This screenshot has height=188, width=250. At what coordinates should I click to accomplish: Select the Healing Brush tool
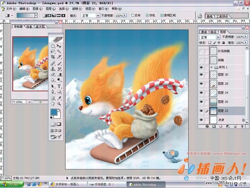tap(53, 63)
